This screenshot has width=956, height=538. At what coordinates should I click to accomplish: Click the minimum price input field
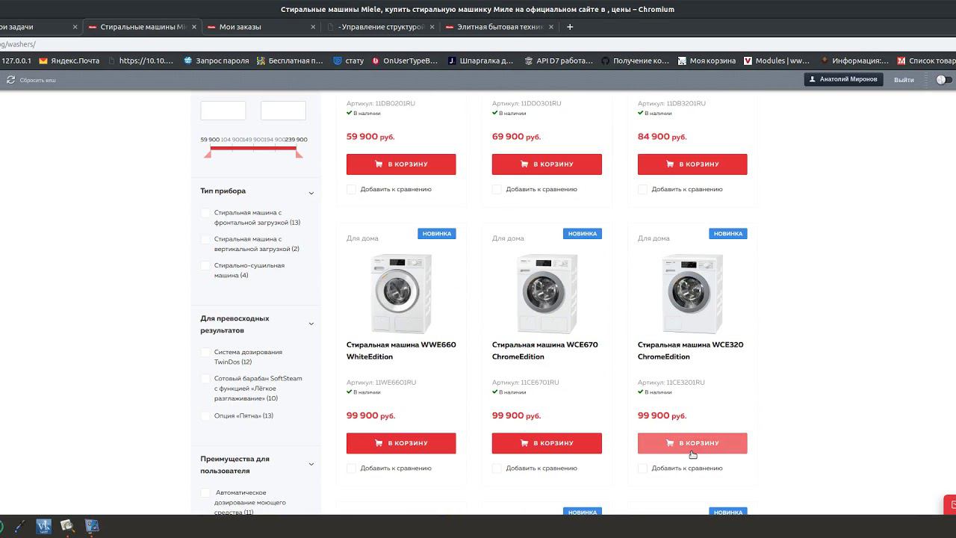click(x=223, y=111)
